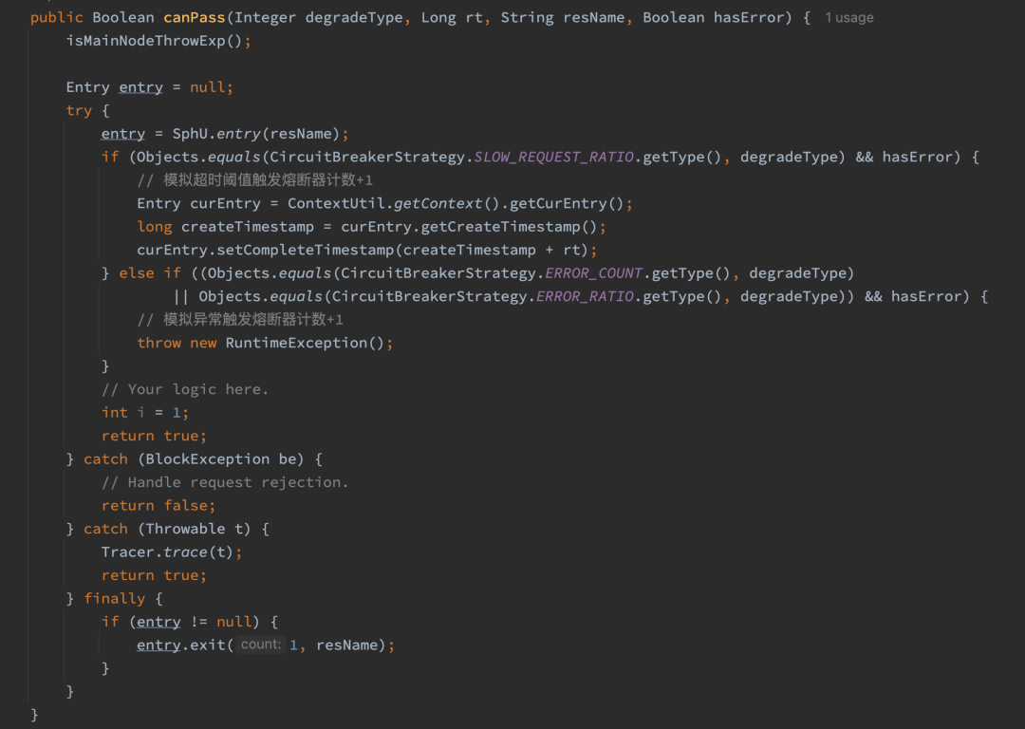
Task: Click the ERROR_RATIO enum constant
Action: pyautogui.click(x=585, y=296)
